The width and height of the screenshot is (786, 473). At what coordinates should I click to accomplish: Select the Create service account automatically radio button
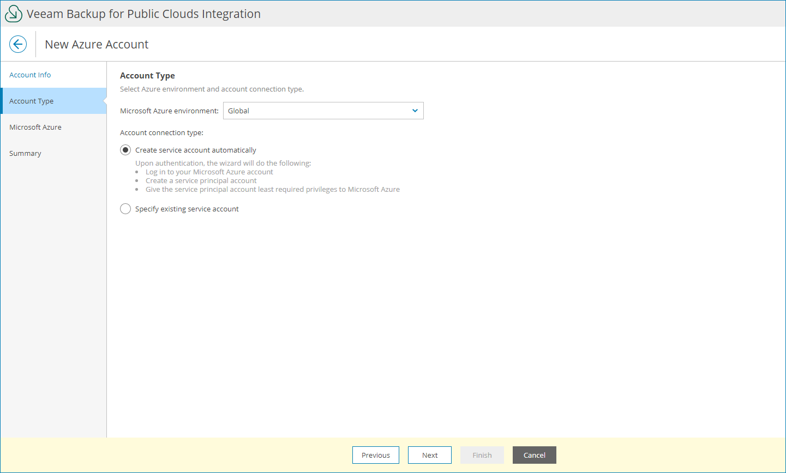coord(125,150)
